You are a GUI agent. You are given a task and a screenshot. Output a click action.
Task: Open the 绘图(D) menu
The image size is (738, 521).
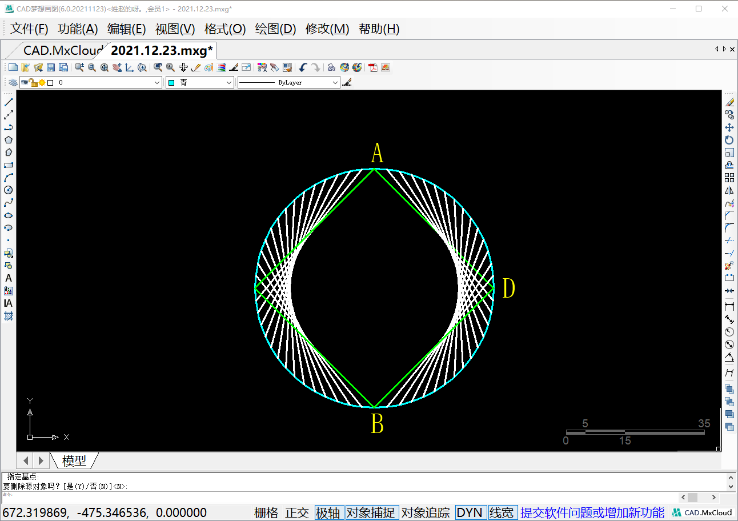tap(275, 29)
